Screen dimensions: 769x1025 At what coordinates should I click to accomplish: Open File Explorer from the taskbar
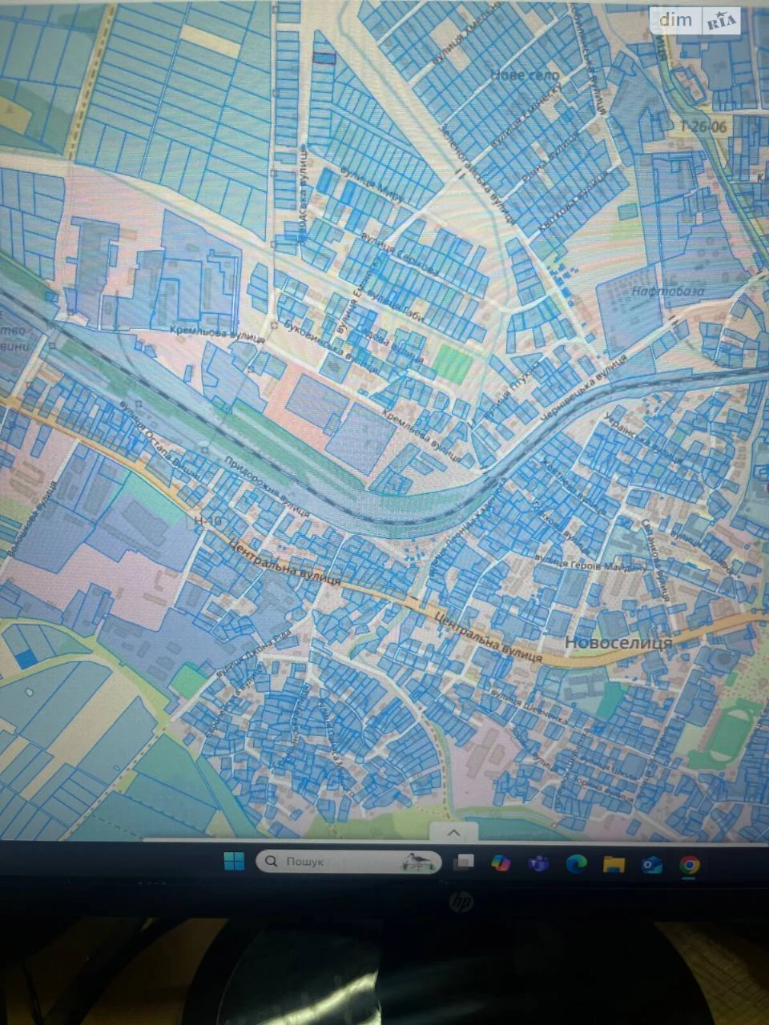click(x=614, y=864)
